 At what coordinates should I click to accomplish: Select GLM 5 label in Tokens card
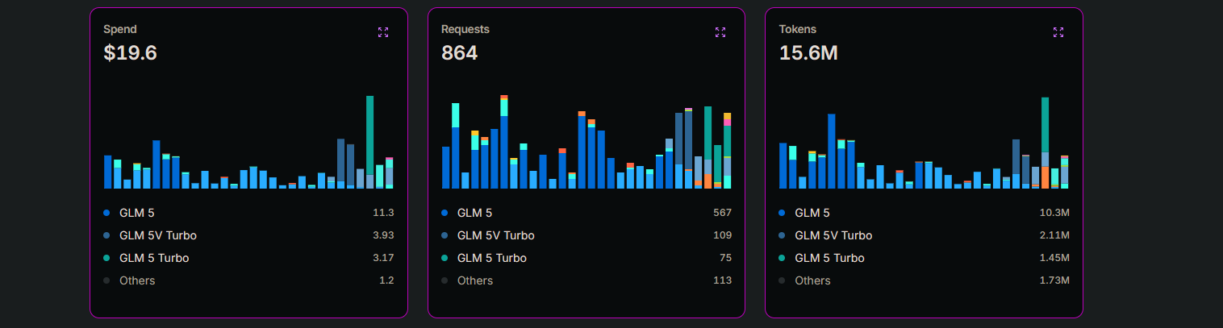pos(812,213)
